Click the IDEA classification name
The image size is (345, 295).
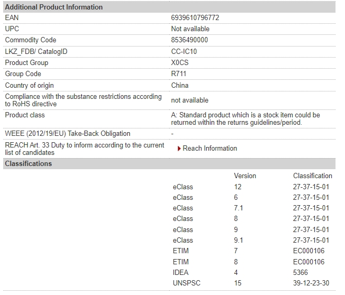click(180, 272)
